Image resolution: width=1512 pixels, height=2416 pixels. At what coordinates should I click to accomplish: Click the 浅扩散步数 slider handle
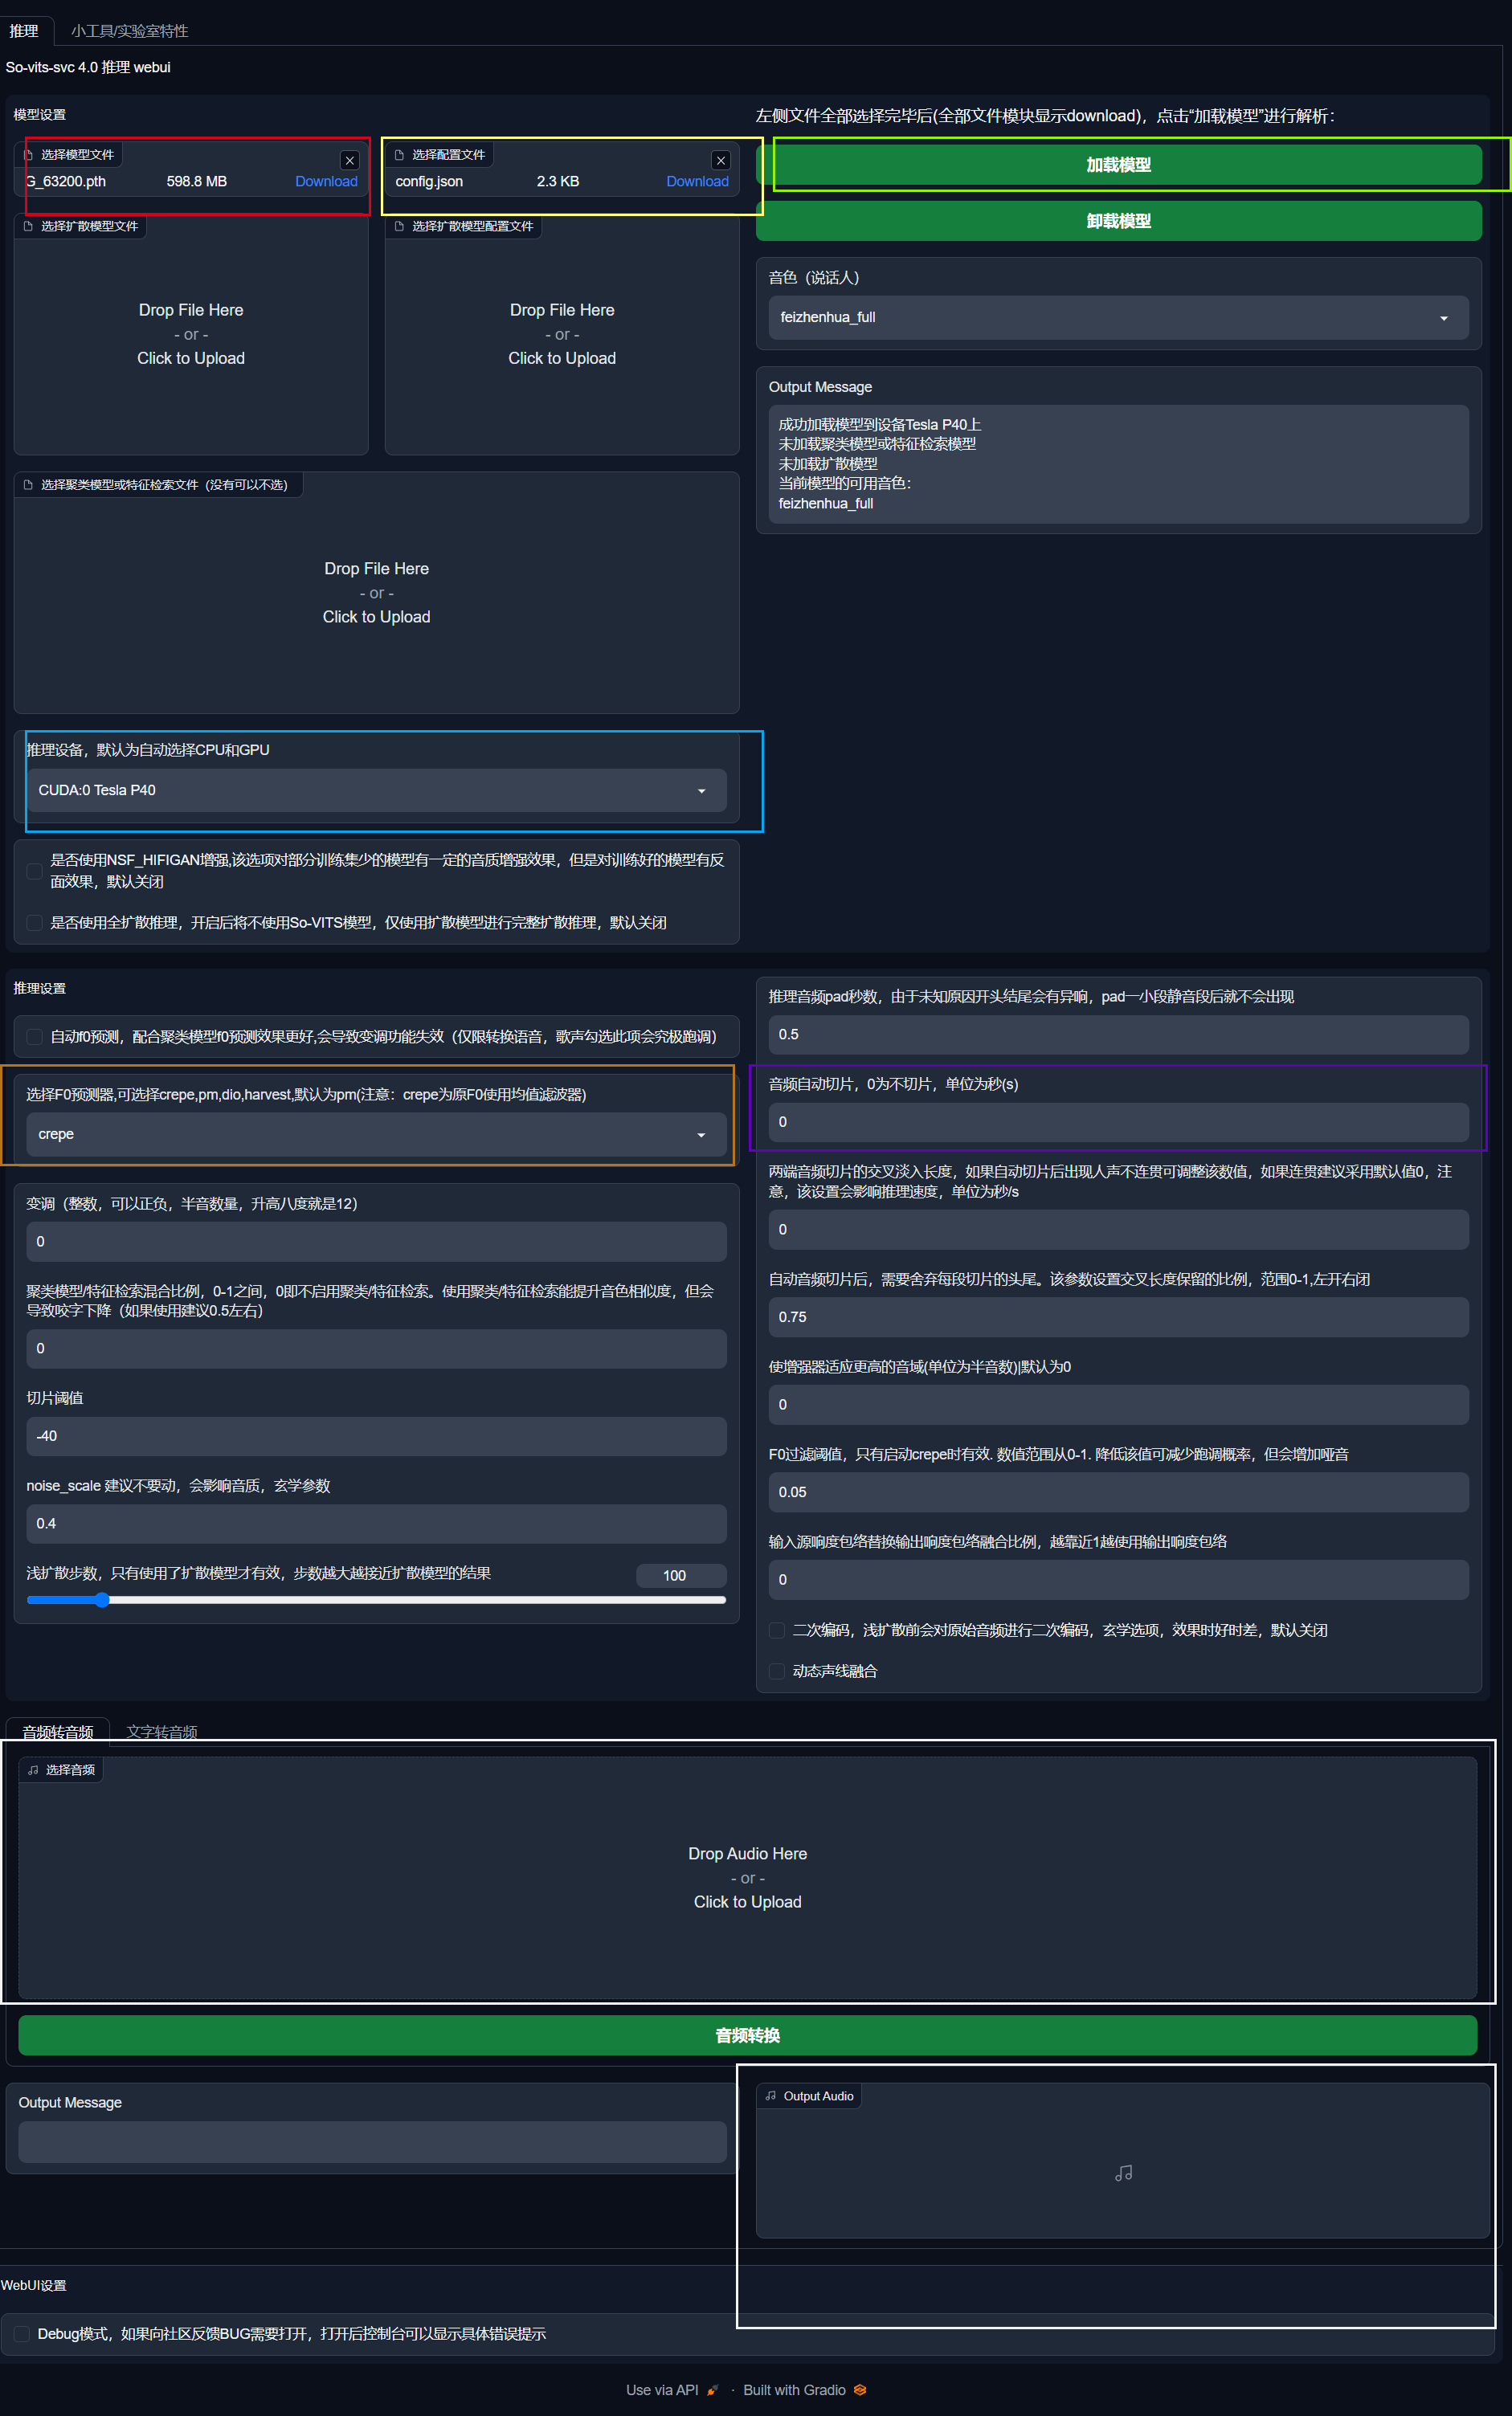[x=102, y=1599]
